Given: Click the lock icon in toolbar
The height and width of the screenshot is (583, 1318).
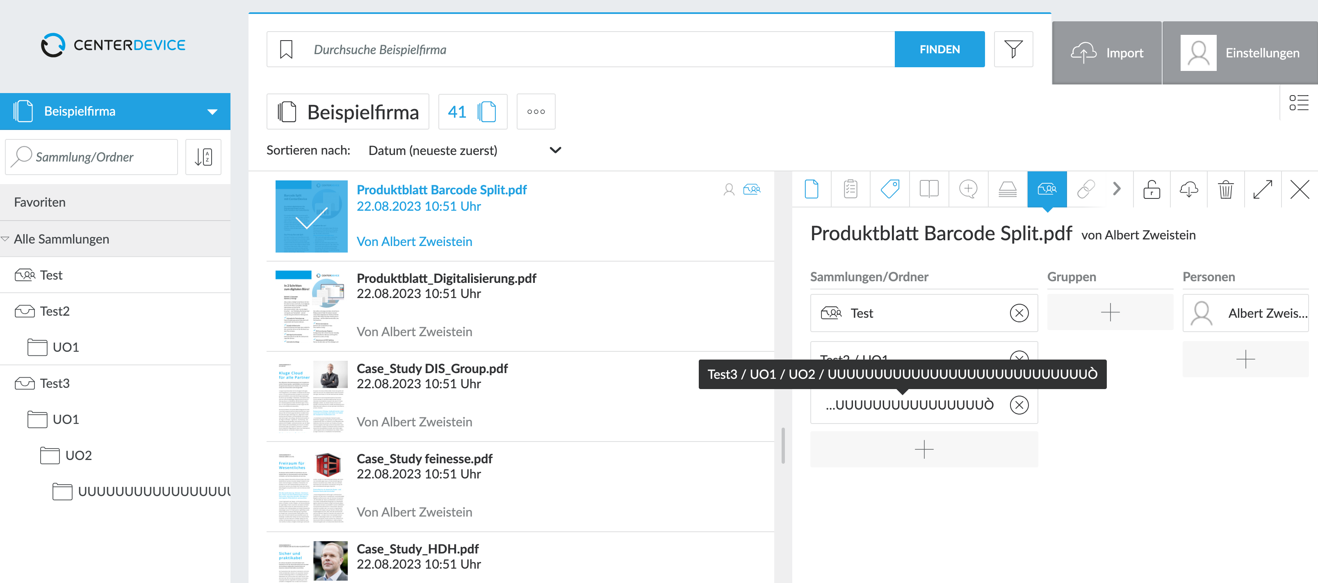Looking at the screenshot, I should (1152, 189).
